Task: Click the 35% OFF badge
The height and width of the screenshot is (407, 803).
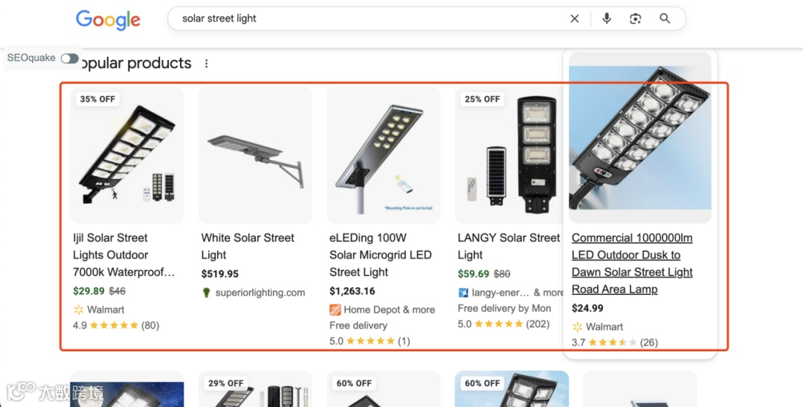Action: 97,100
